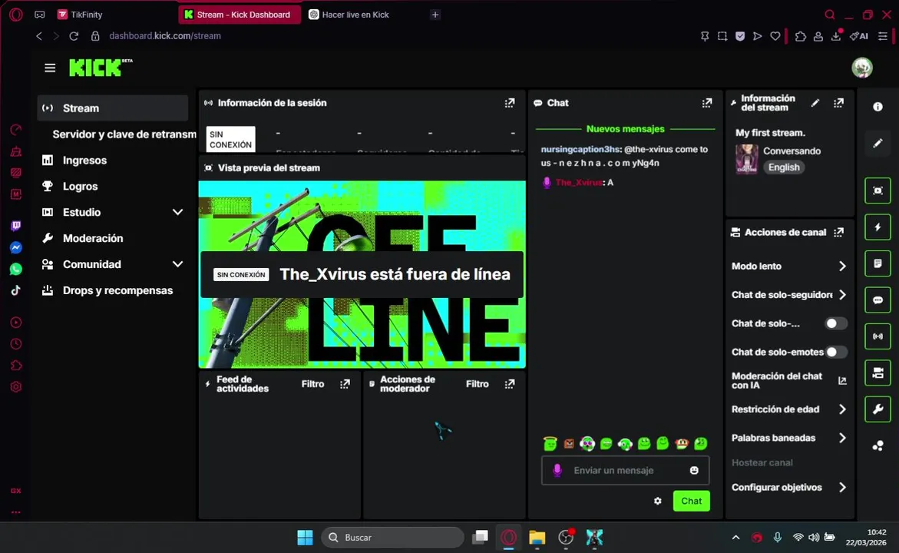Image resolution: width=899 pixels, height=553 pixels.
Task: Toggle the wrench icon in the right rail
Action: point(878,409)
